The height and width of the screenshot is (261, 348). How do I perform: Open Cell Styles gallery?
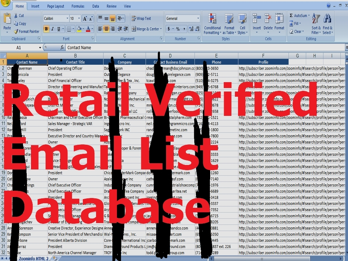coord(242,24)
